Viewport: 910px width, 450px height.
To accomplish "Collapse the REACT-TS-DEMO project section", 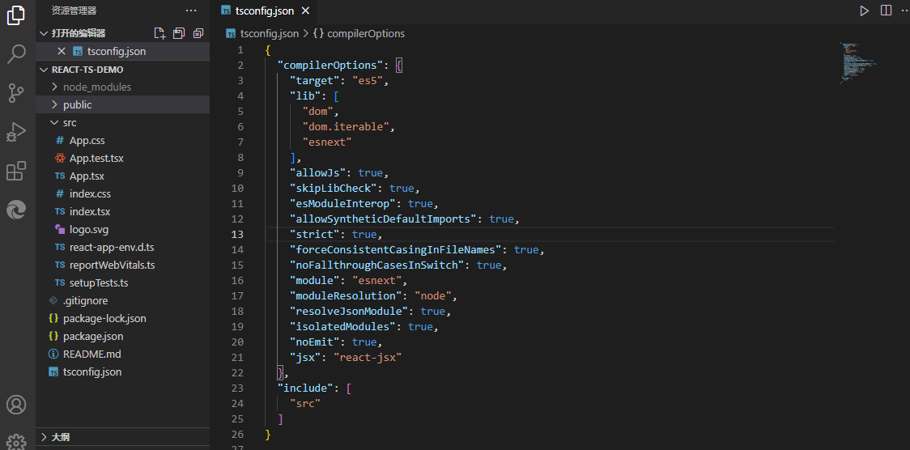I will click(44, 69).
